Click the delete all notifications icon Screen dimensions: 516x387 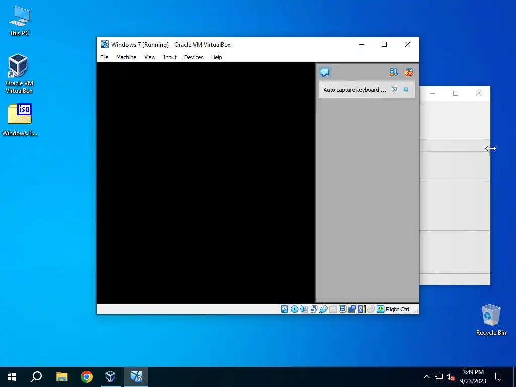click(x=408, y=72)
